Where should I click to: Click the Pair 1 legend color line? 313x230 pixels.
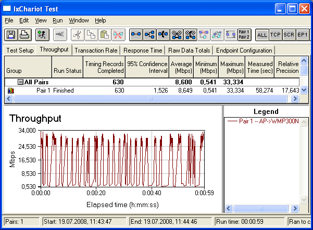coord(232,121)
